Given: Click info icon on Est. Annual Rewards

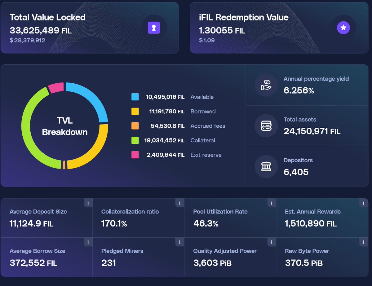Looking at the screenshot, I should pyautogui.click(x=364, y=203).
